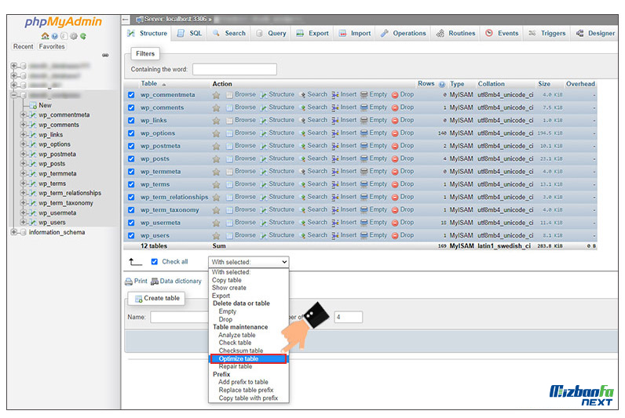Sort by Table column header

(149, 84)
